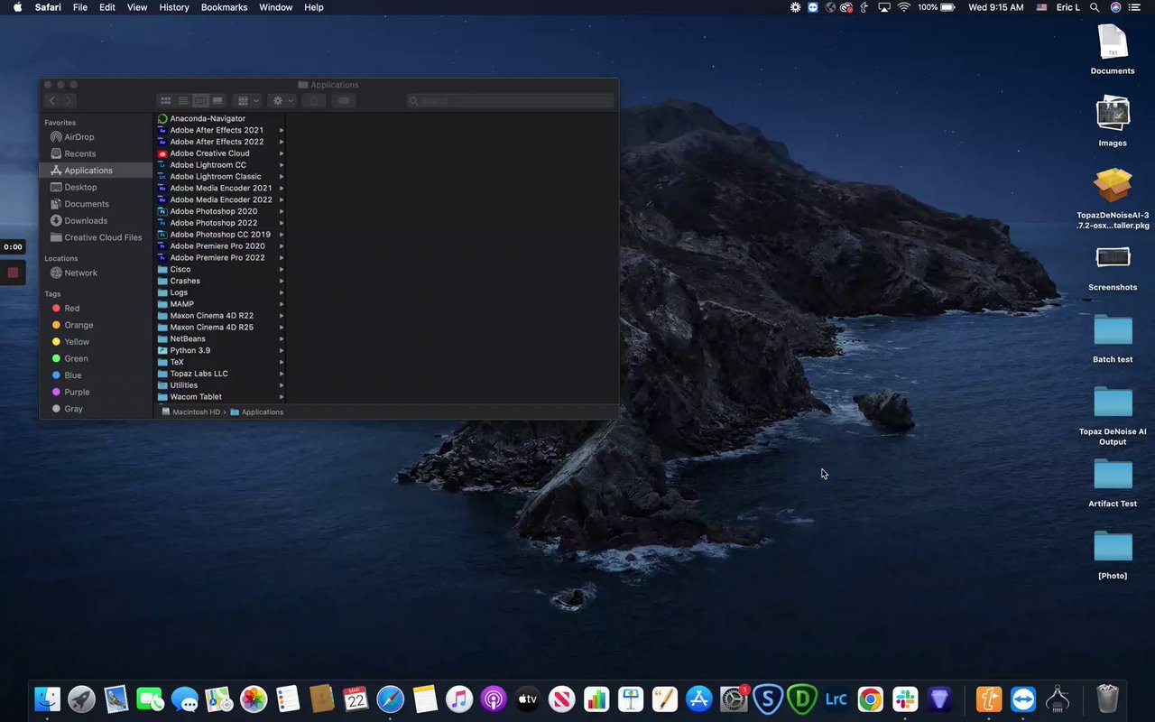Select the Purple tag in sidebar
The image size is (1155, 722).
[77, 392]
